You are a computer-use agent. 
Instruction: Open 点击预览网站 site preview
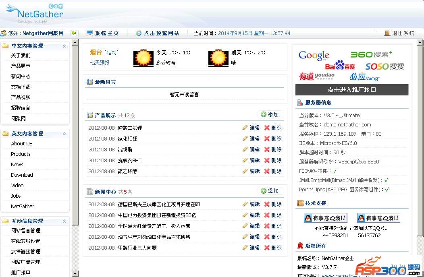157,33
